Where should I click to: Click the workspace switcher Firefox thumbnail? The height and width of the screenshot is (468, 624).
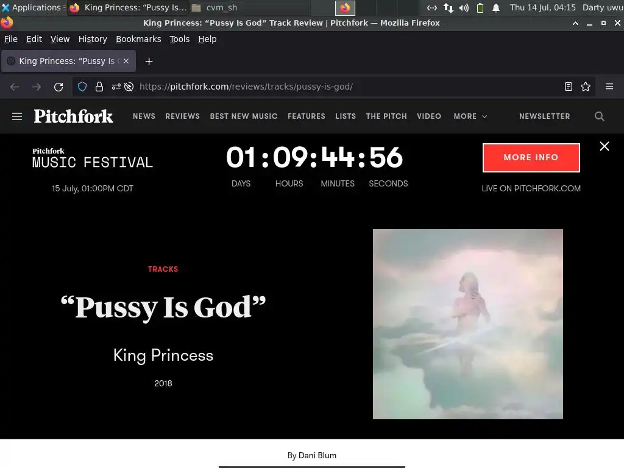tap(345, 7)
